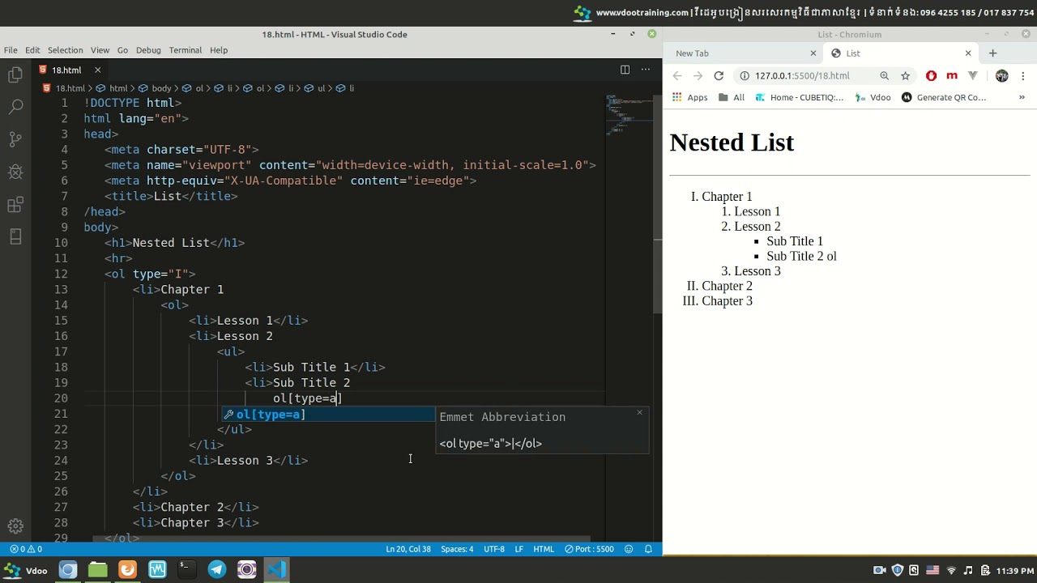Expand hidden bookmarks with the chevron

click(1022, 97)
